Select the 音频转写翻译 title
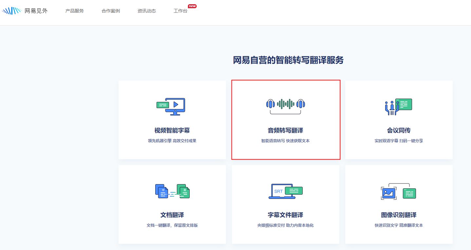The width and height of the screenshot is (471, 250). click(x=286, y=130)
